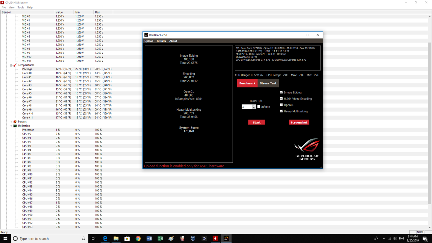Collapse the Utilization tree node
The width and height of the screenshot is (432, 243).
coord(11,126)
